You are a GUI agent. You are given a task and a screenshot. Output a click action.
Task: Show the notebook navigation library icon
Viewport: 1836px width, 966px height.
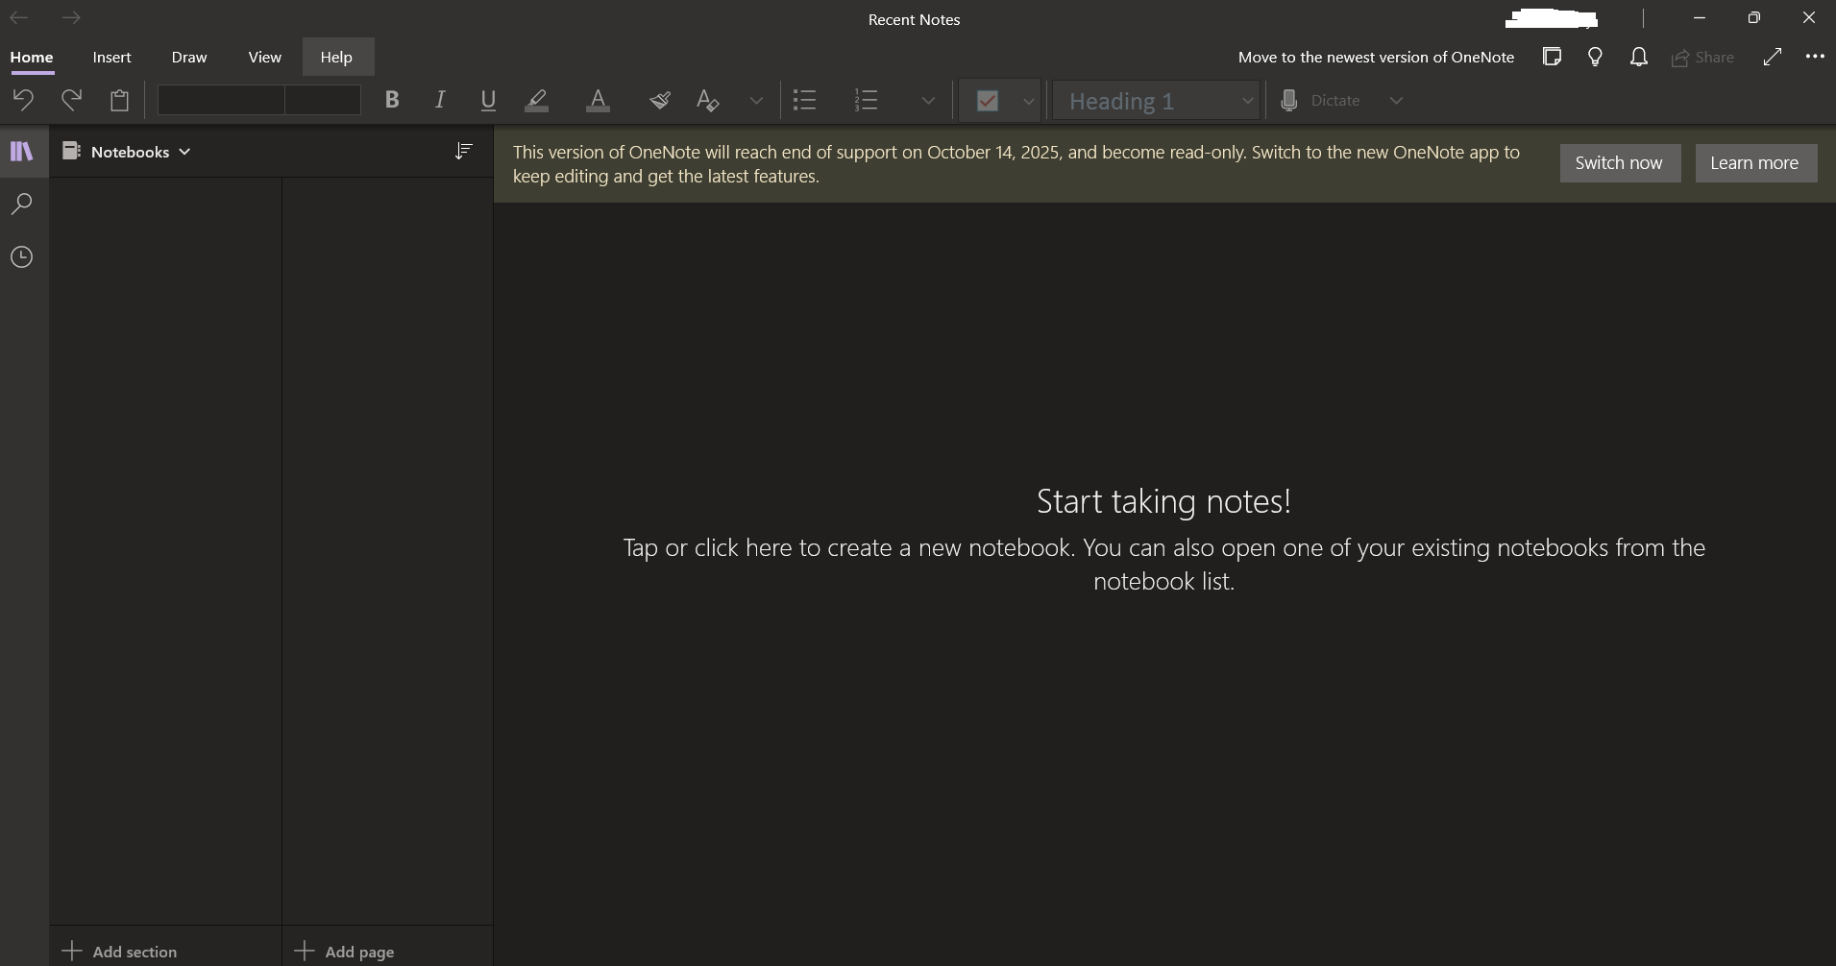(x=22, y=152)
